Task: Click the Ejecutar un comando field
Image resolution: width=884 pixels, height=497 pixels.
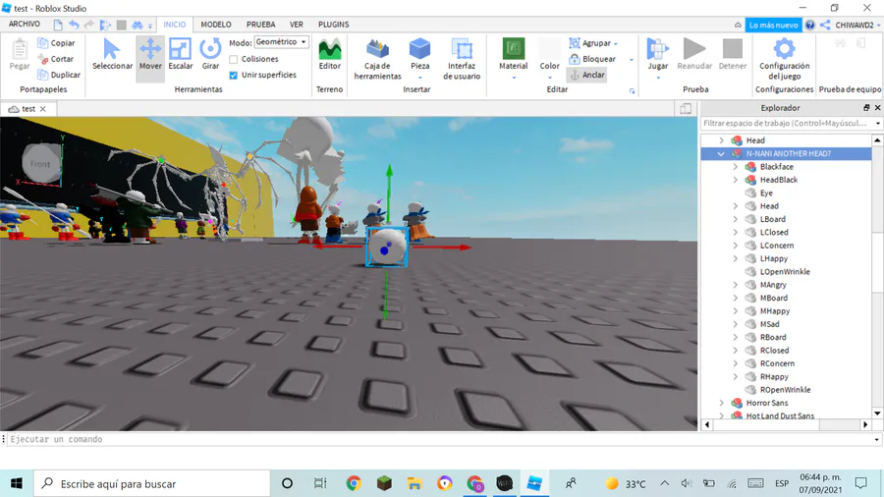Action: (439, 439)
